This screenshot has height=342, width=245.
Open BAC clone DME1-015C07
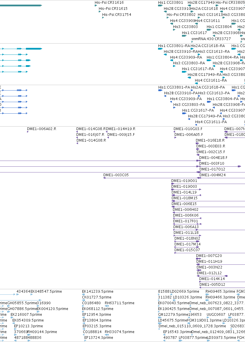tap(187, 250)
